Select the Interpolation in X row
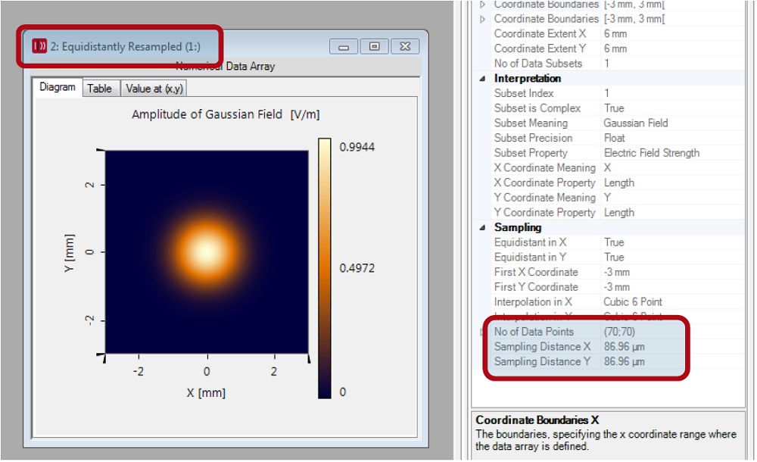The height and width of the screenshot is (462, 757). tap(618, 302)
